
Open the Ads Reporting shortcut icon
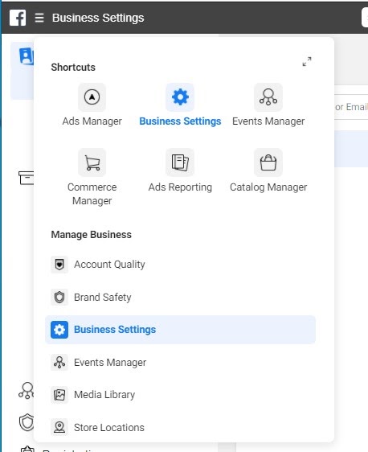click(x=180, y=162)
